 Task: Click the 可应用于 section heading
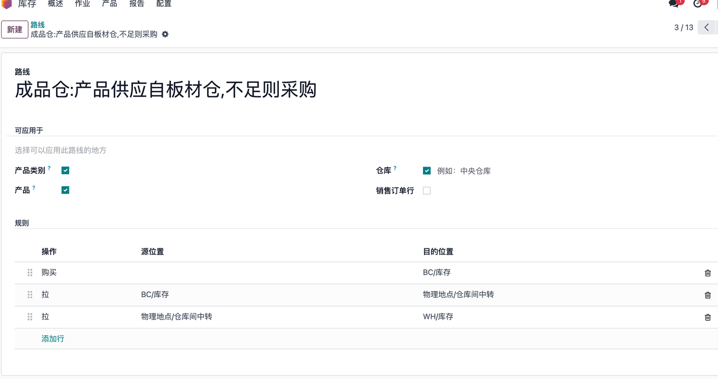tap(29, 131)
